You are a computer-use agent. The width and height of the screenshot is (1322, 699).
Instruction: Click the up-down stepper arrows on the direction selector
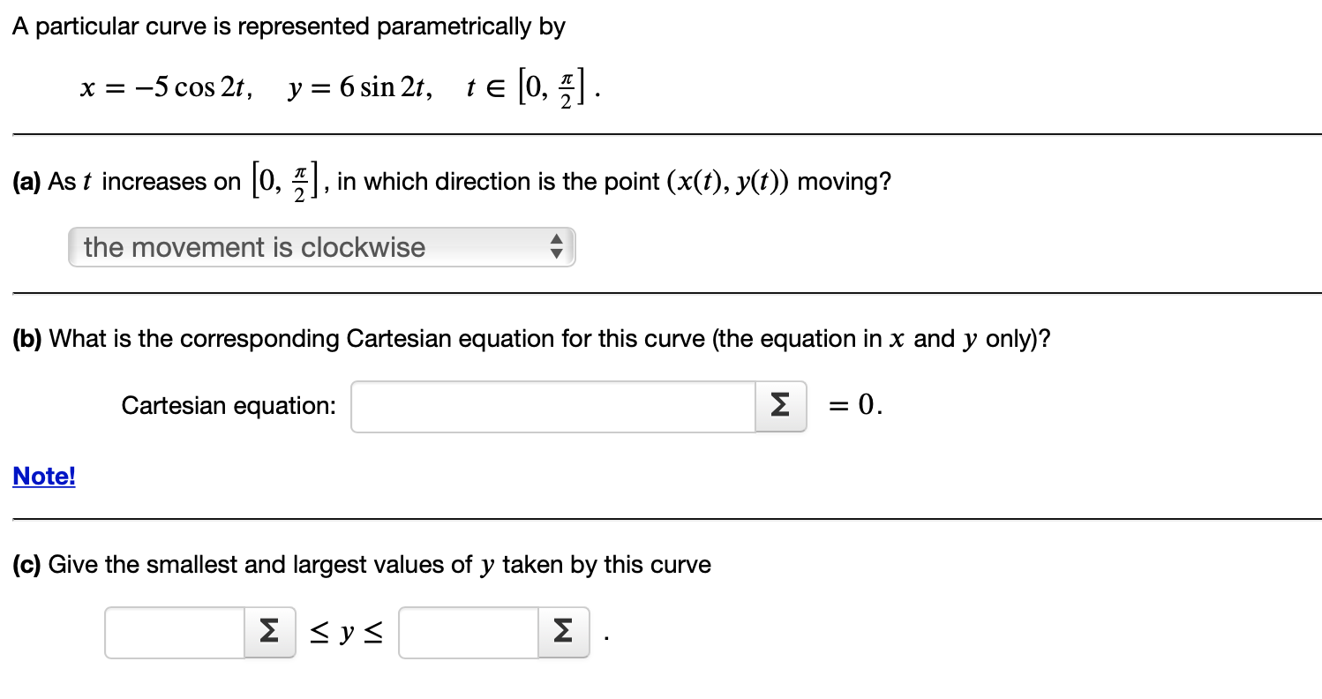(x=557, y=247)
